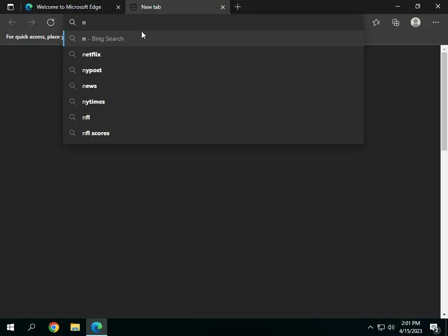This screenshot has width=448, height=336.
Task: Select the nfl scores suggestion
Action: (x=213, y=133)
